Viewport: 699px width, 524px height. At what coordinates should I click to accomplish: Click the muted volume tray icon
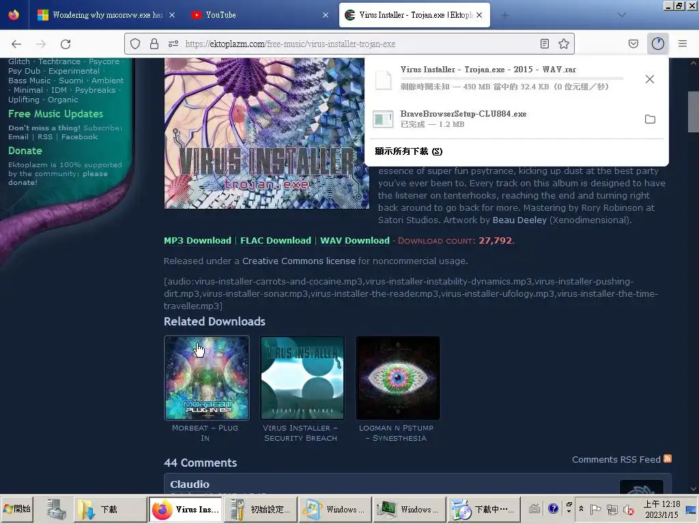point(629,509)
